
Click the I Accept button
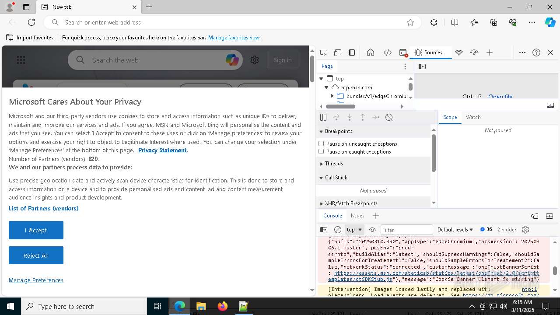36,230
